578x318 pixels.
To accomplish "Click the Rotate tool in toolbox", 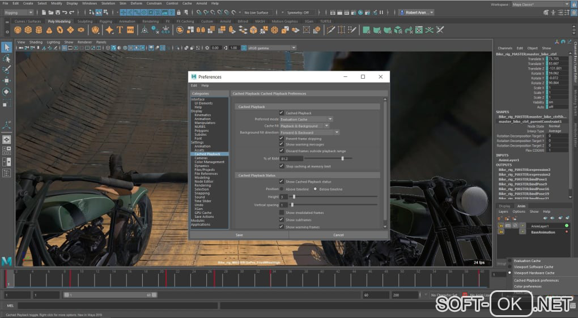I will 6,91.
